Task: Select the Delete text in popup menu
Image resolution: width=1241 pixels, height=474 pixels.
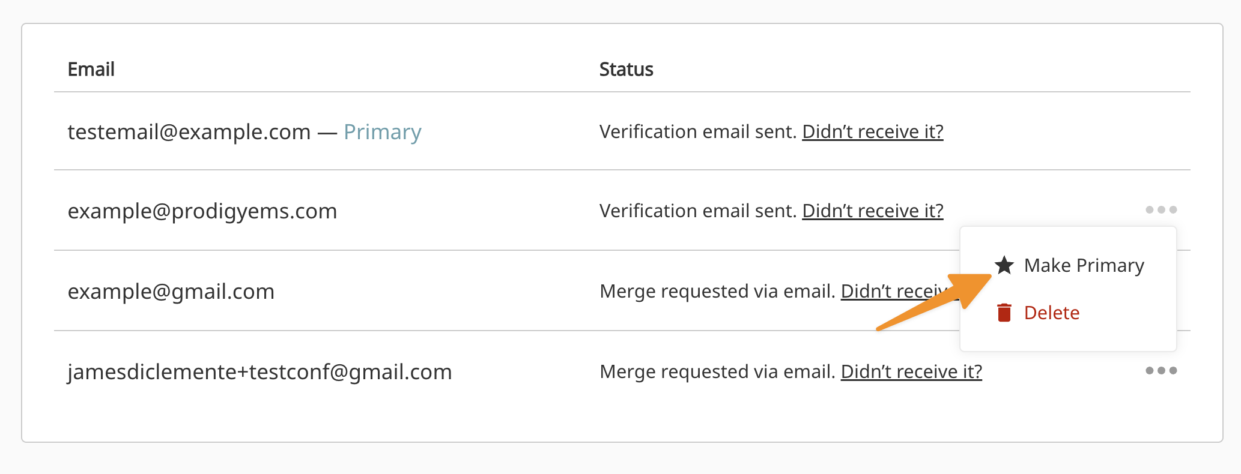Action: pyautogui.click(x=1051, y=313)
